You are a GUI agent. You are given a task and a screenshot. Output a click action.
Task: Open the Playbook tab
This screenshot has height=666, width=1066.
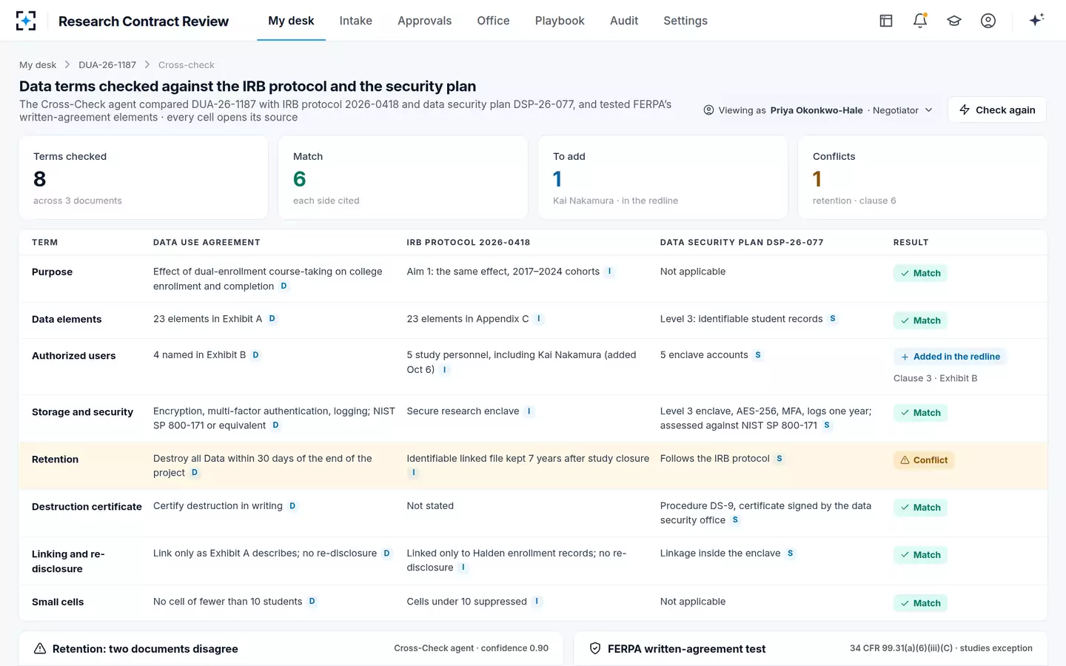[x=560, y=21]
